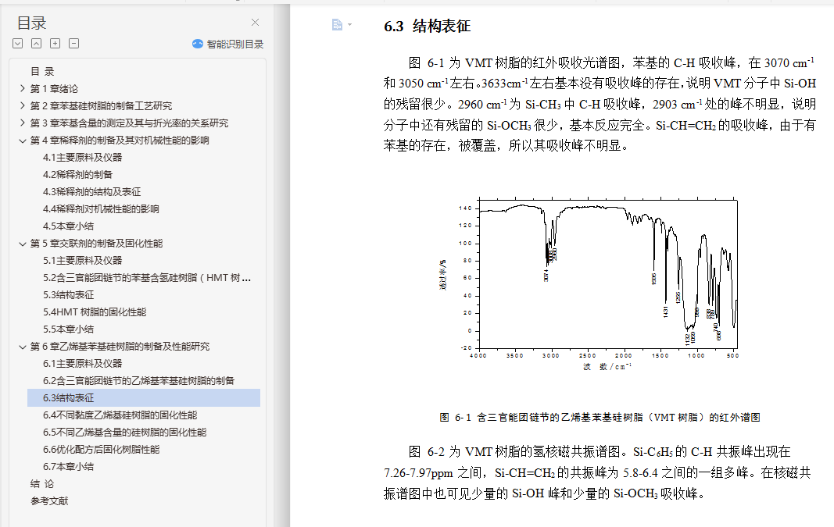Click the minus box icon to lower outline level
Image resolution: width=834 pixels, height=527 pixels.
(x=74, y=44)
